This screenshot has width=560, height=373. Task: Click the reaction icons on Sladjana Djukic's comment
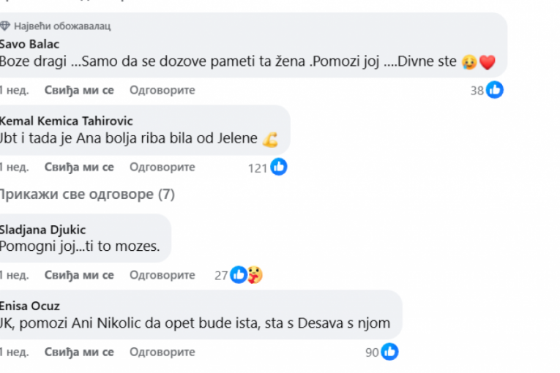click(x=246, y=275)
